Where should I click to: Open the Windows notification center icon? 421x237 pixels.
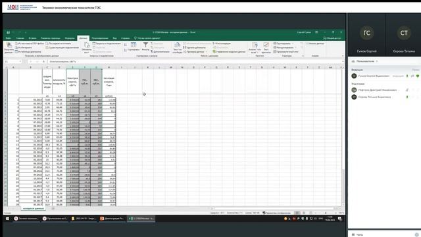pos(339,219)
